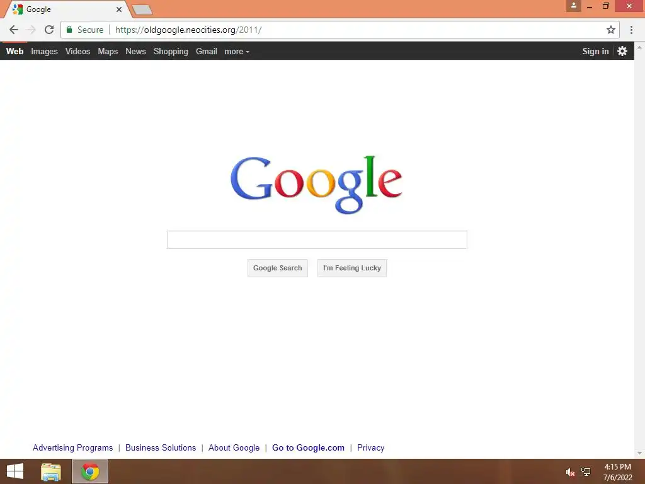Close the Google browser tab
The height and width of the screenshot is (484, 645).
tap(119, 9)
